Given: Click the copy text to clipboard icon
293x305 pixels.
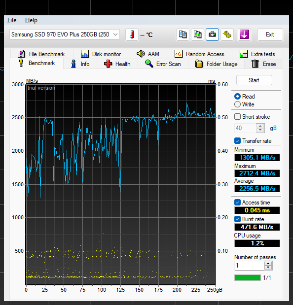Looking at the screenshot, I should click(183, 34).
